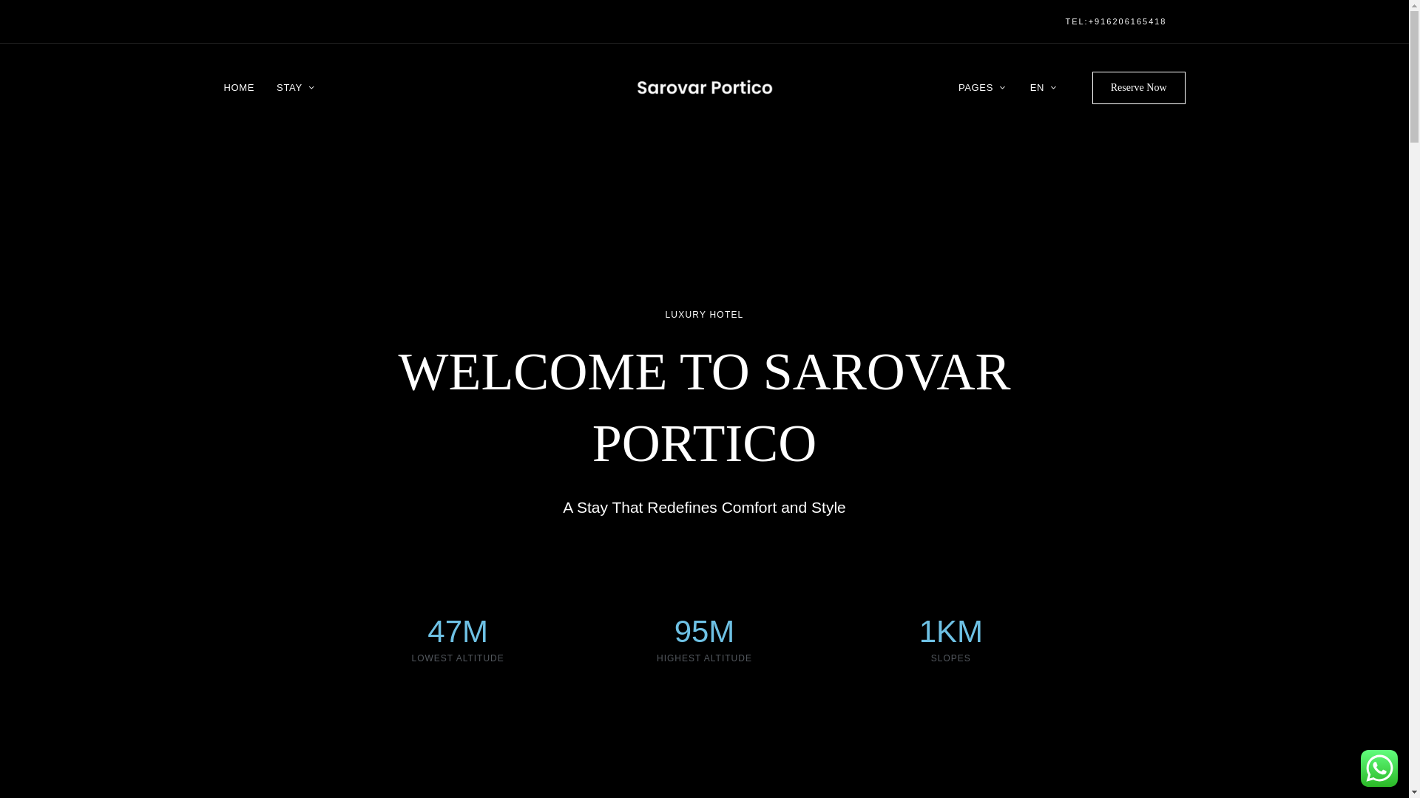The width and height of the screenshot is (1420, 798).
Task: Click the '95M' highest altitude value
Action: tap(704, 632)
